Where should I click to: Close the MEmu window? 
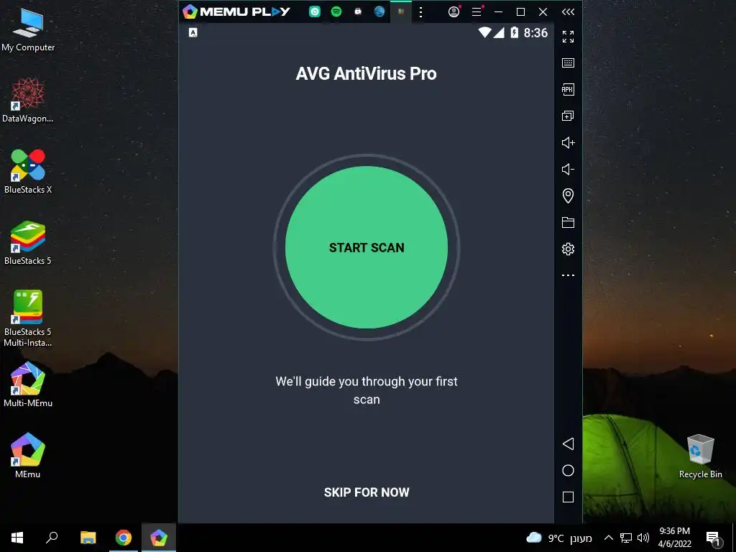coord(543,11)
